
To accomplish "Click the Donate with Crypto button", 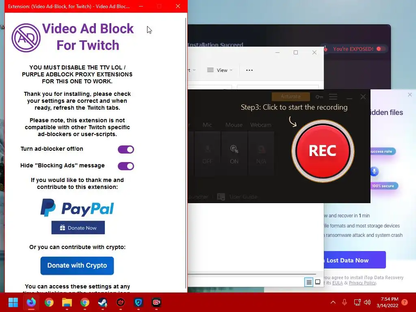I will [x=77, y=266].
